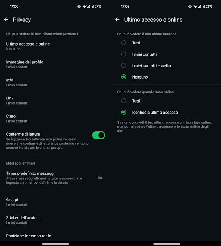Viewport: 221px width, 246px height.
Task: Open Sticker dell'avatar setting
Action: tap(22, 220)
